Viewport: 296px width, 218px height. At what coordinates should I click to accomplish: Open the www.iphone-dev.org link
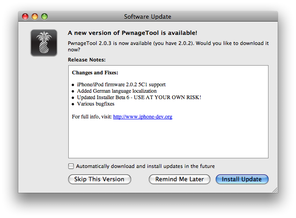click(143, 117)
